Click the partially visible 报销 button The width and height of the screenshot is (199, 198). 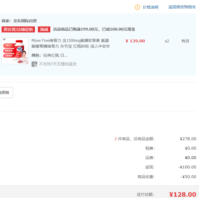pos(6,93)
